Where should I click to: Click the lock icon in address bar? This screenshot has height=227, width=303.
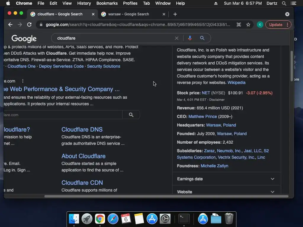[41, 25]
